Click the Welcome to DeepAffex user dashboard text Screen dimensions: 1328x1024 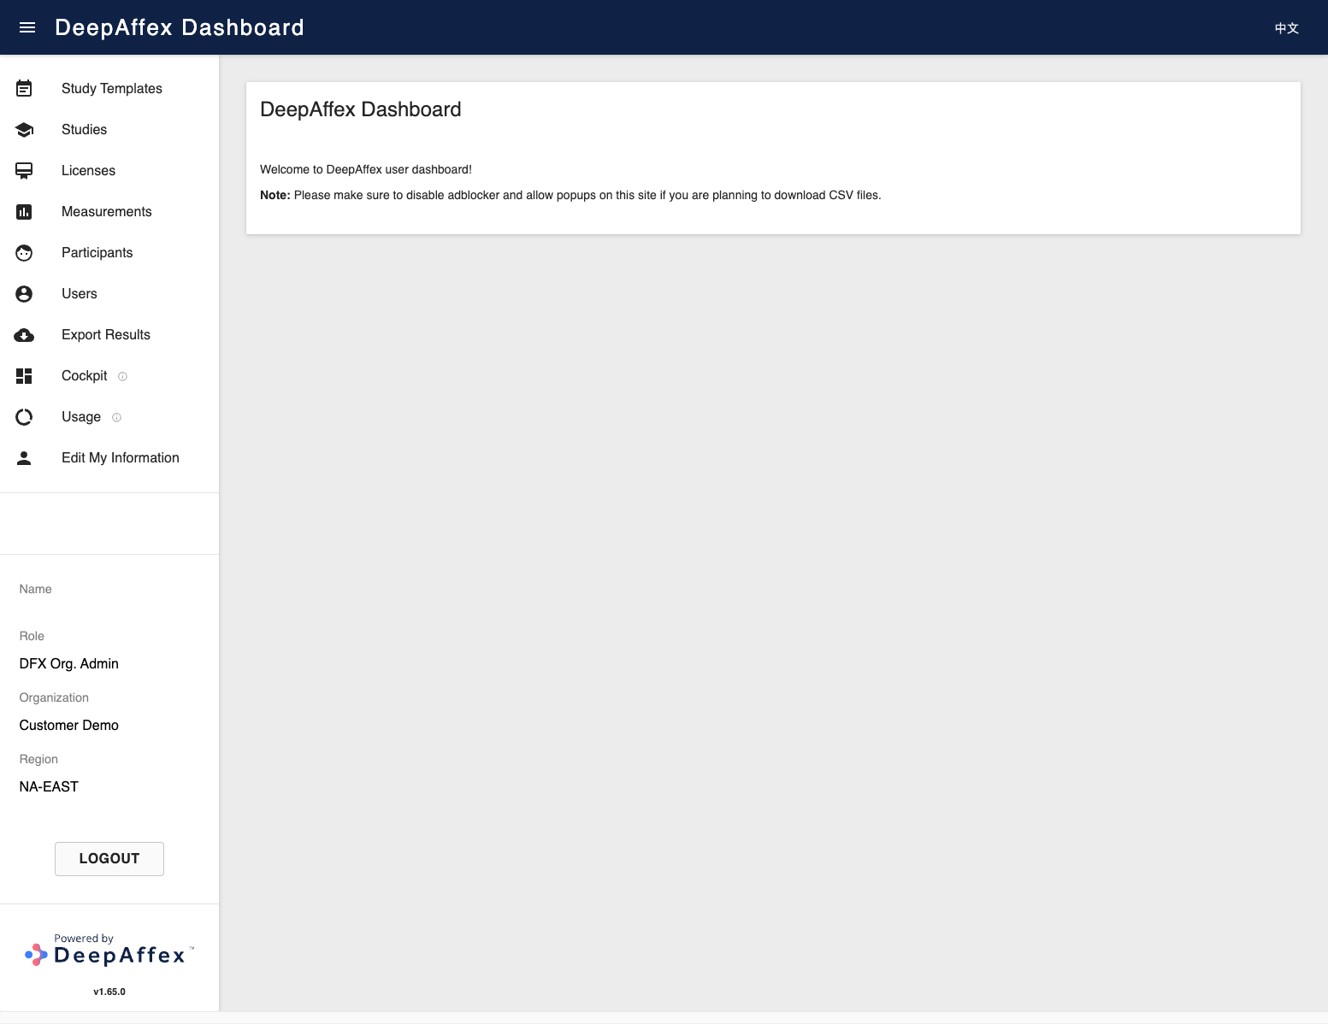click(x=366, y=169)
